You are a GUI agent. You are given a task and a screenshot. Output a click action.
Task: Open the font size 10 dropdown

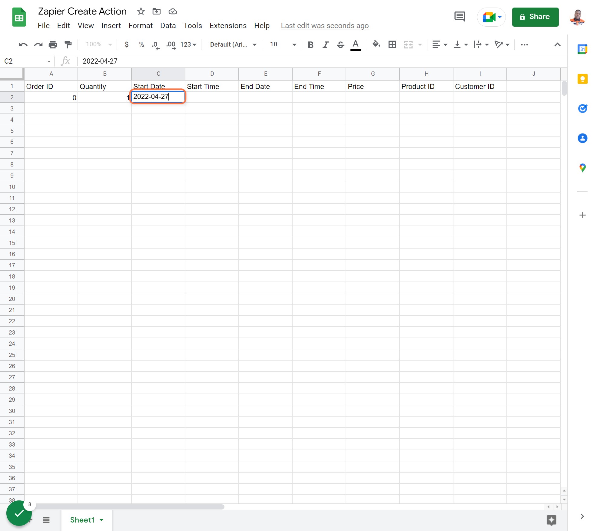[x=283, y=45]
